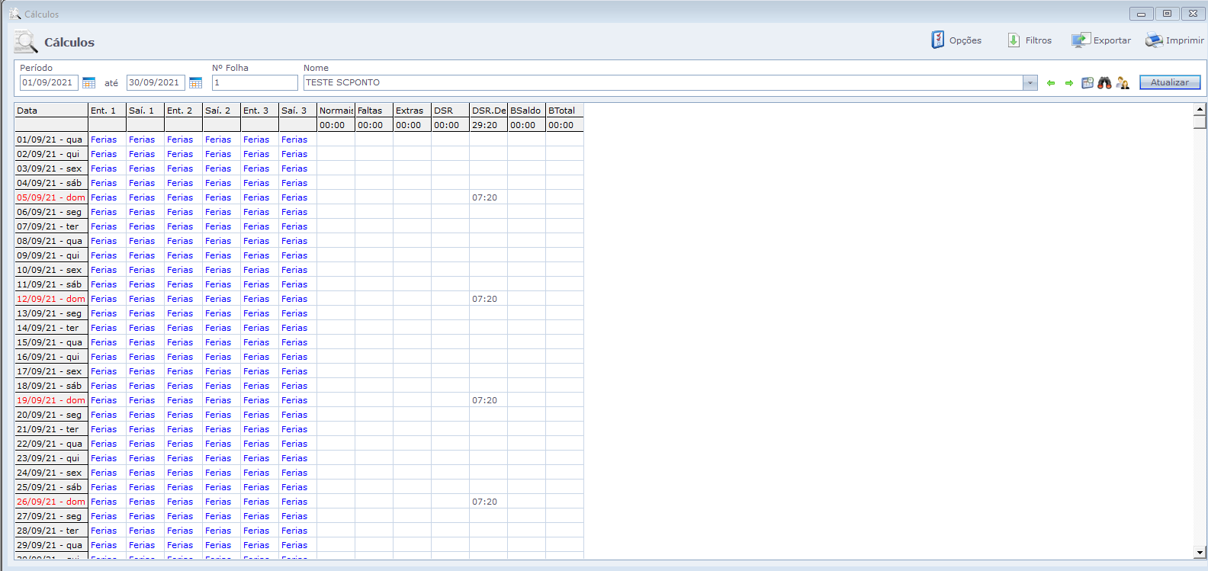Click the period start date field
The width and height of the screenshot is (1208, 571).
[x=49, y=82]
